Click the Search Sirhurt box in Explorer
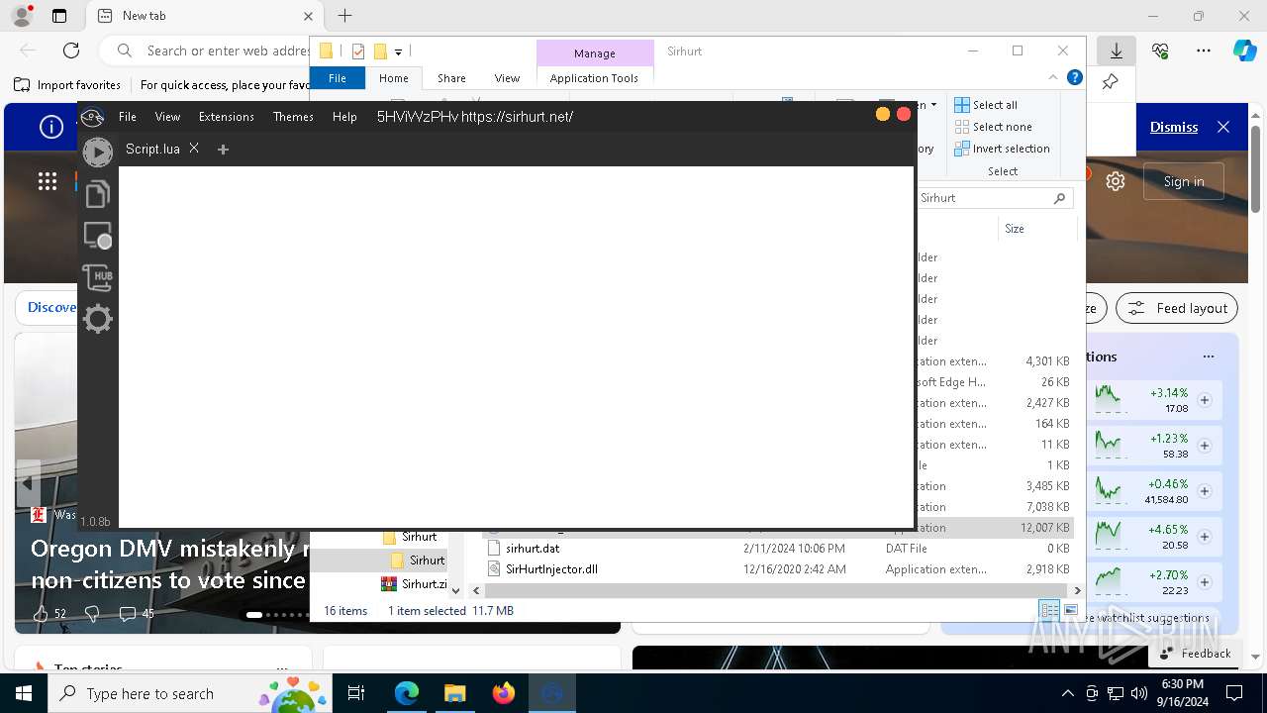The height and width of the screenshot is (713, 1267). 994,198
